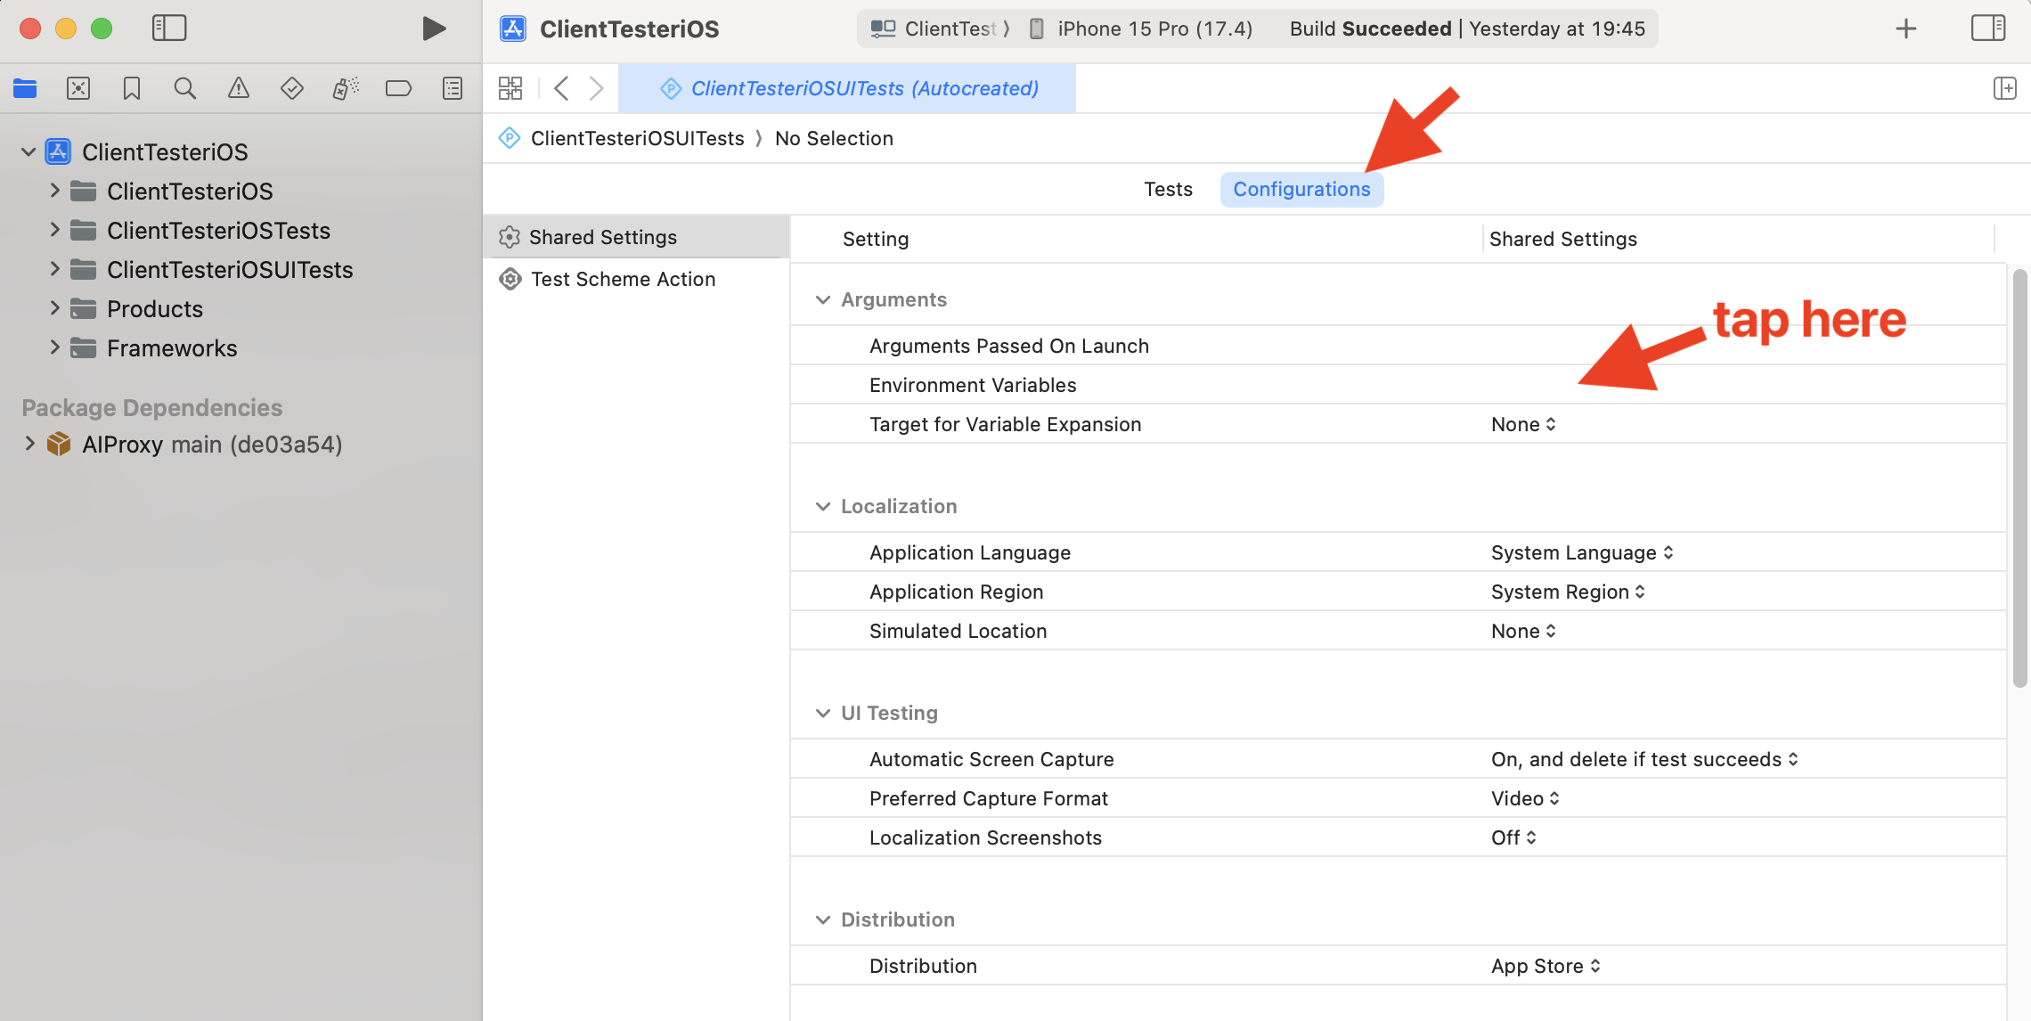Screen dimensions: 2031x1021
Task: Open Application Language System Language popup
Action: tap(1582, 552)
